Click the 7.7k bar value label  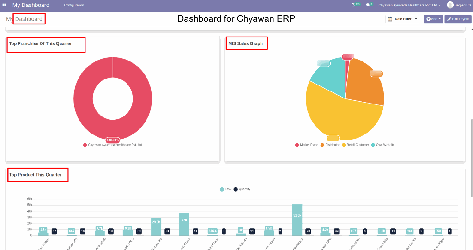tap(100, 229)
